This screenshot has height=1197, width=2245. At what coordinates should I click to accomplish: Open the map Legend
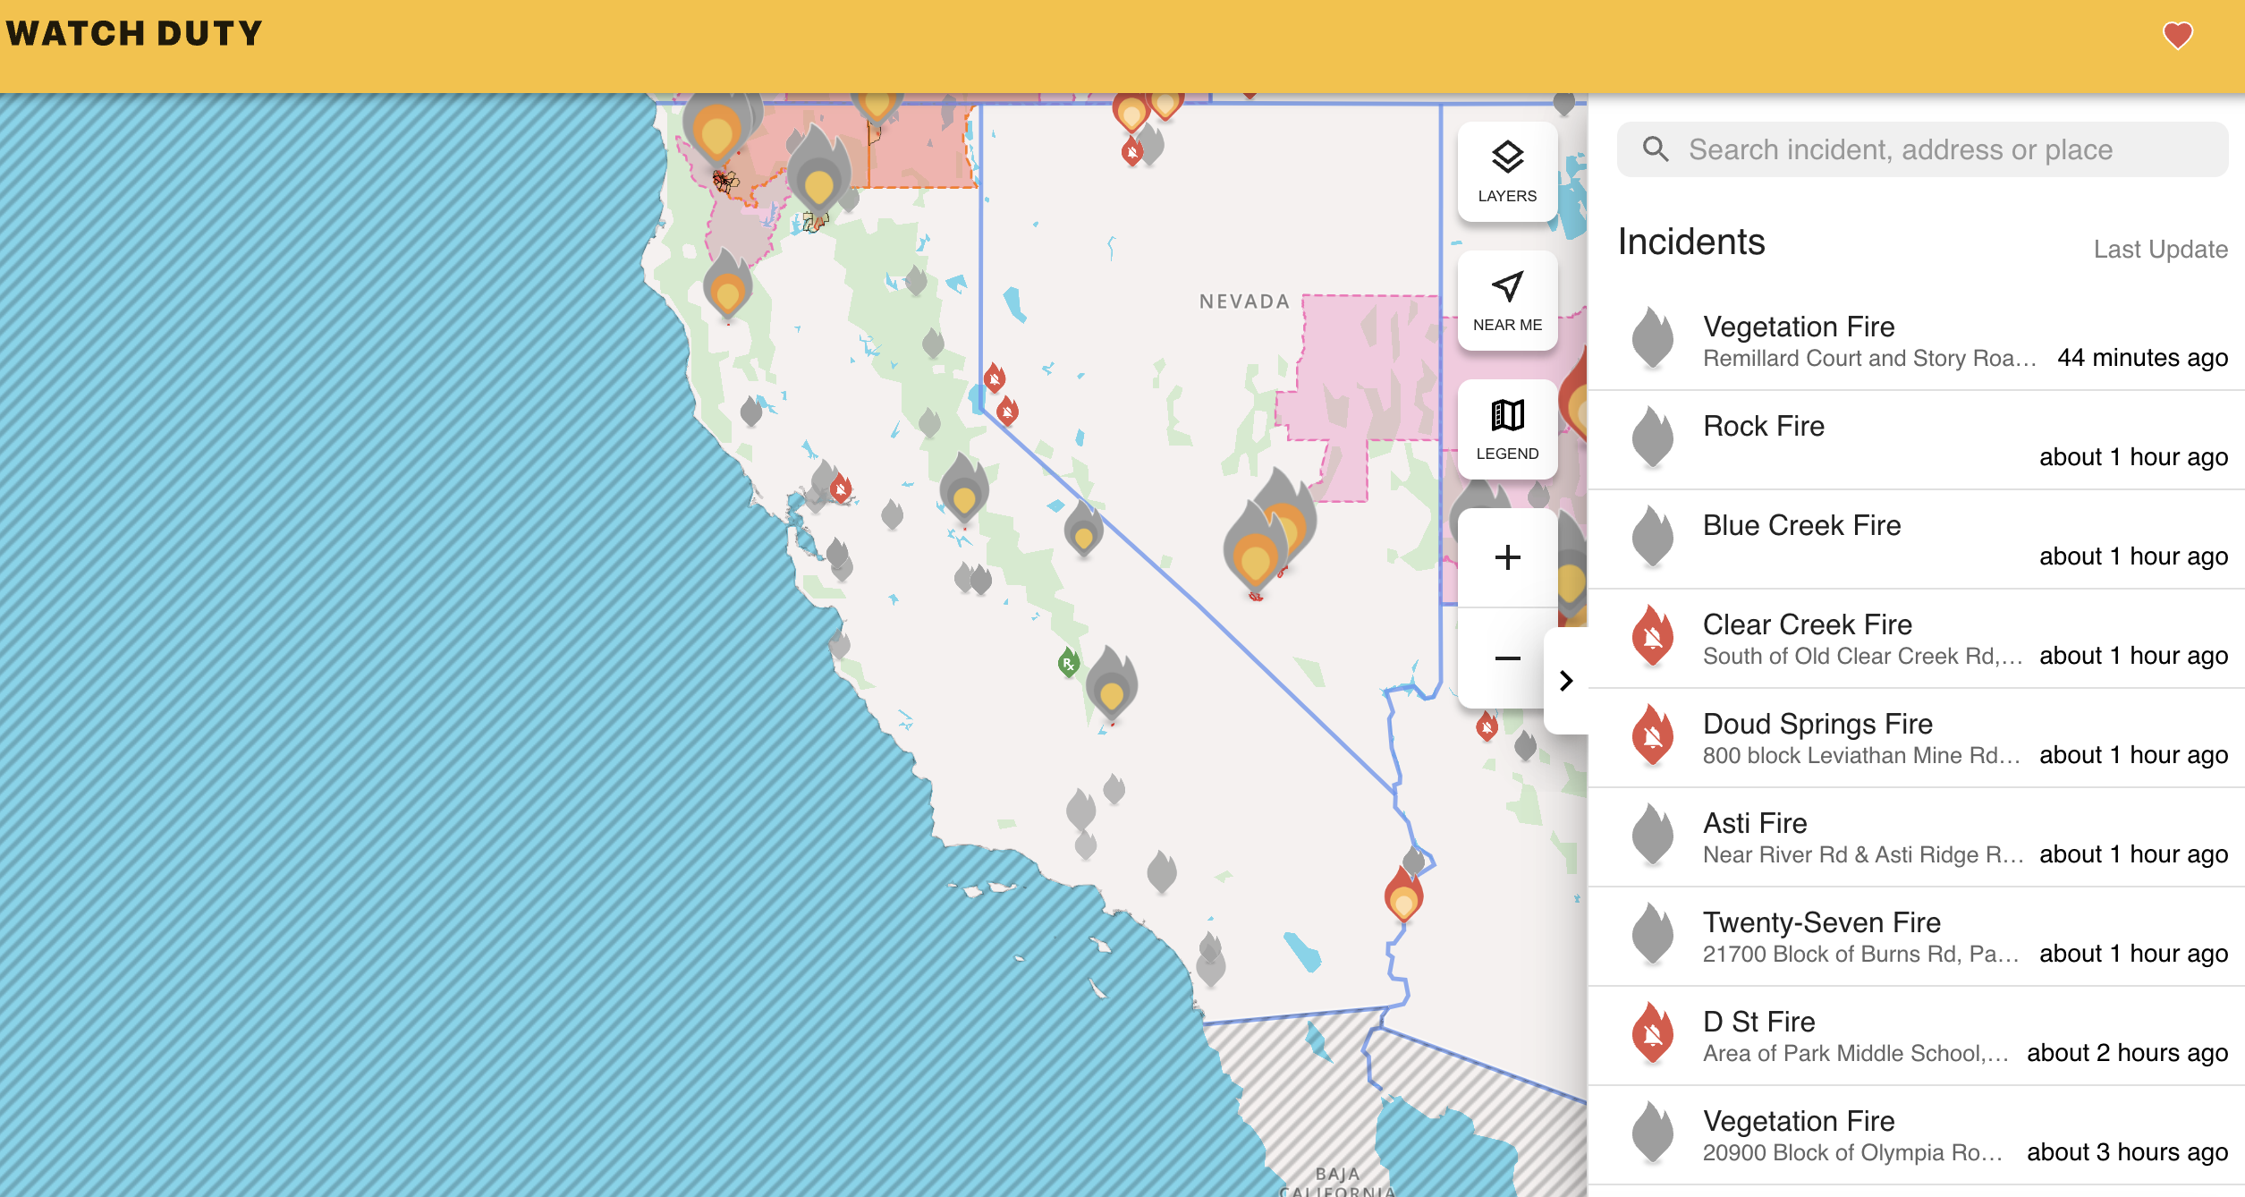point(1507,429)
